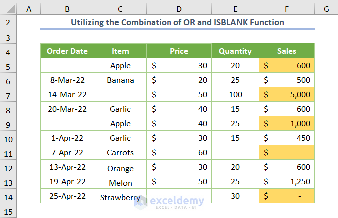Image resolution: width=338 pixels, height=218 pixels.
Task: Select column B header
Action: (67, 9)
